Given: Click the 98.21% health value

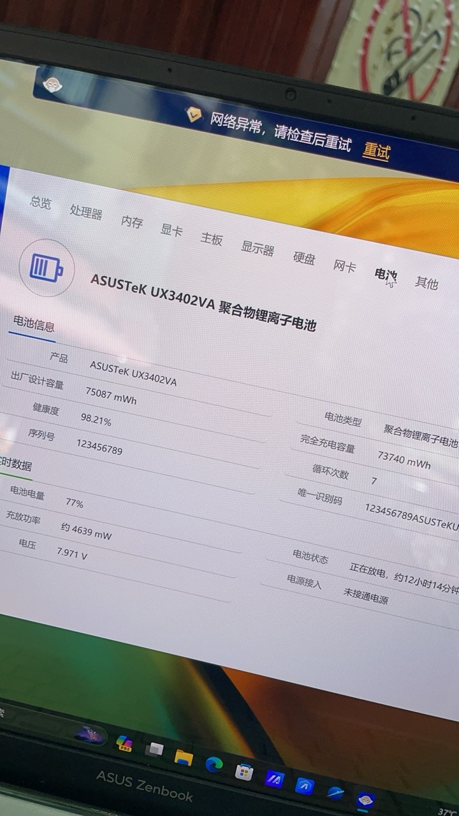Looking at the screenshot, I should (x=96, y=419).
